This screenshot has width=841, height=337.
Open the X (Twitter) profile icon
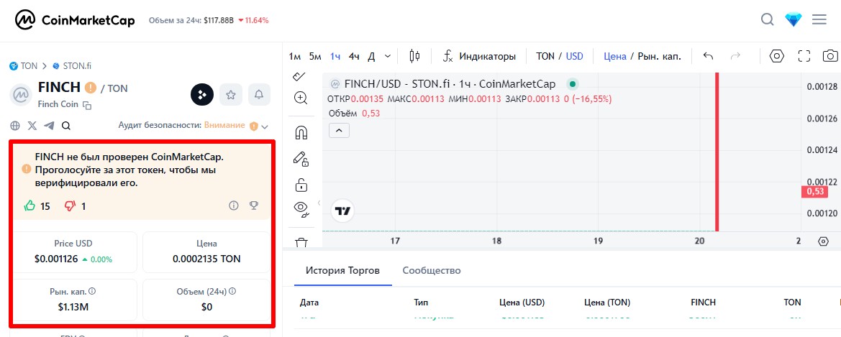(x=32, y=126)
